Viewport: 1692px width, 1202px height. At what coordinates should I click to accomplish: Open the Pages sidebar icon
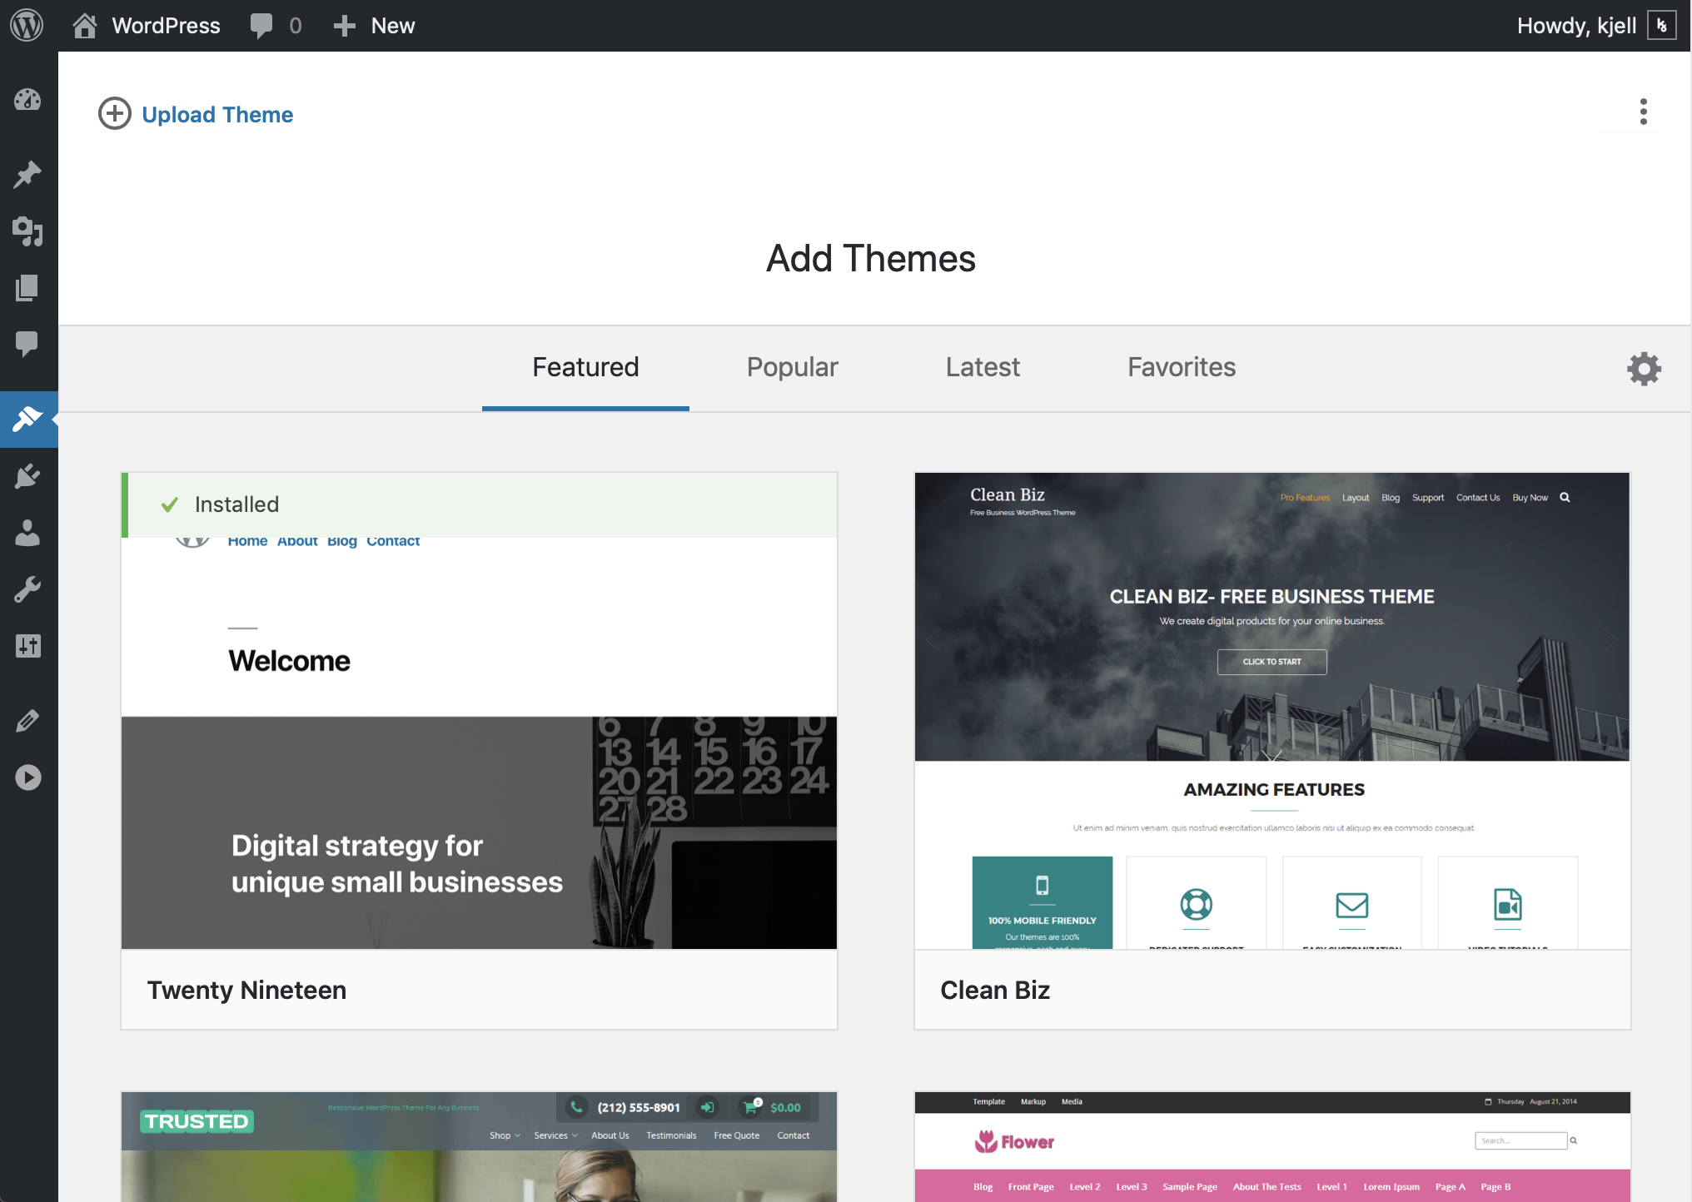(27, 288)
